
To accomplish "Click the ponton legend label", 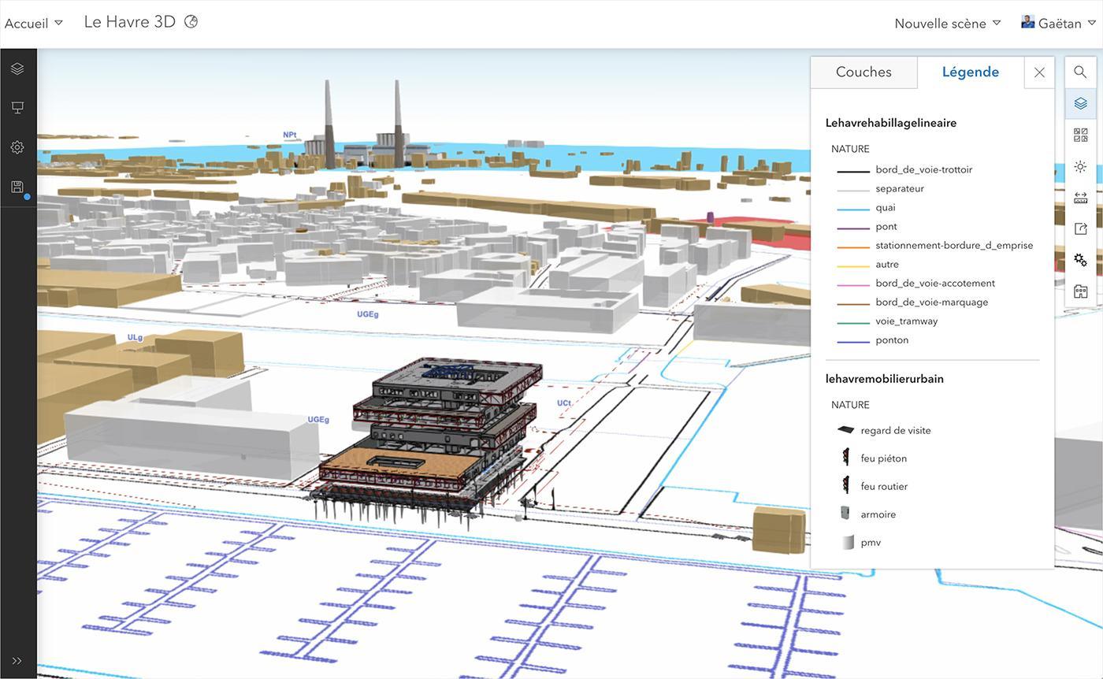I will (892, 339).
